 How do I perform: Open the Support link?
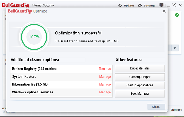pyautogui.click(x=176, y=110)
